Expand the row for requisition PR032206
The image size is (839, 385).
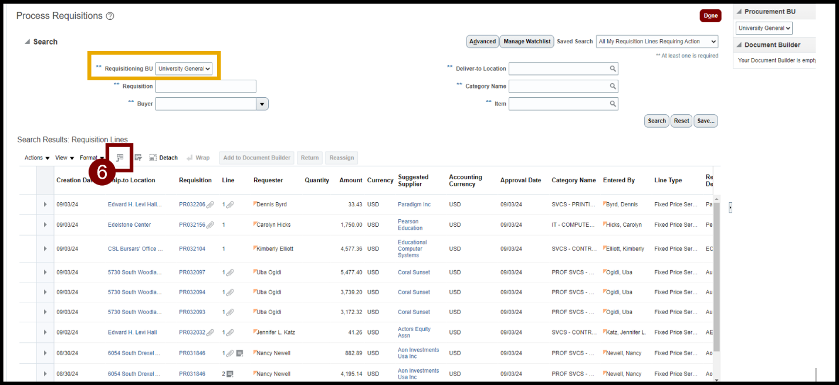point(45,205)
